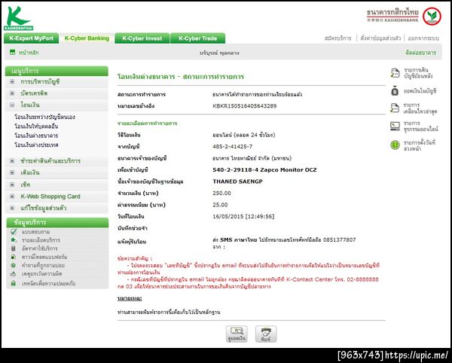Image resolution: width=452 pixels, height=363 pixels.
Task: Open โอนเงินให้บุคคลอื่น submenu item
Action: pyautogui.click(x=36, y=127)
